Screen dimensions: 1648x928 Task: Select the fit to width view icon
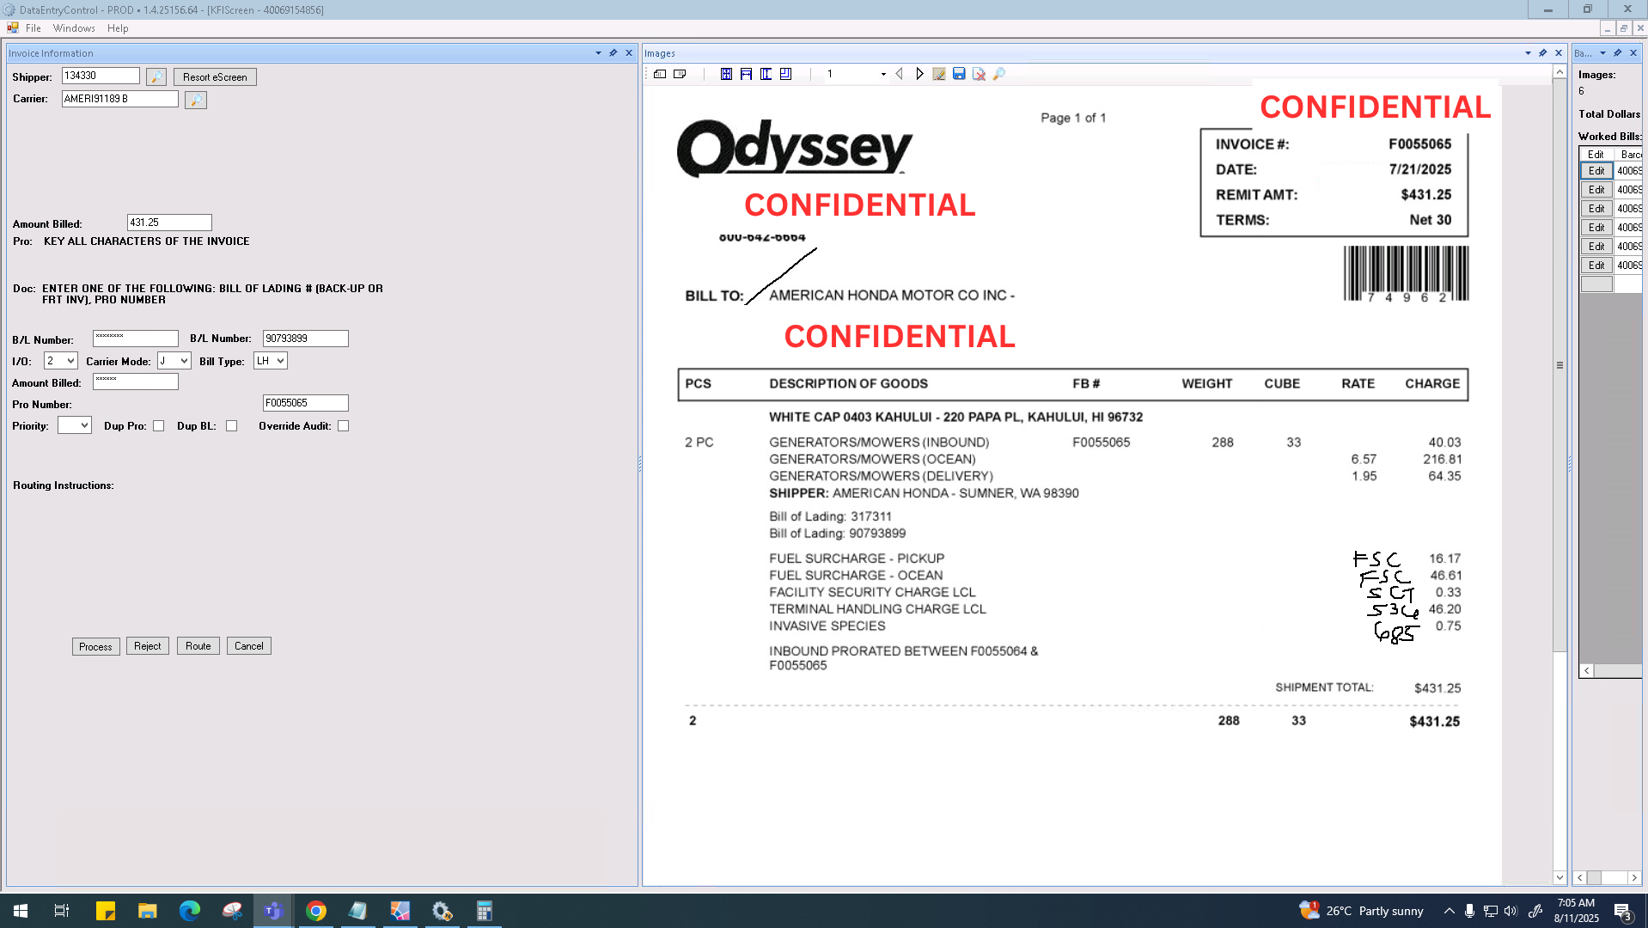click(746, 74)
